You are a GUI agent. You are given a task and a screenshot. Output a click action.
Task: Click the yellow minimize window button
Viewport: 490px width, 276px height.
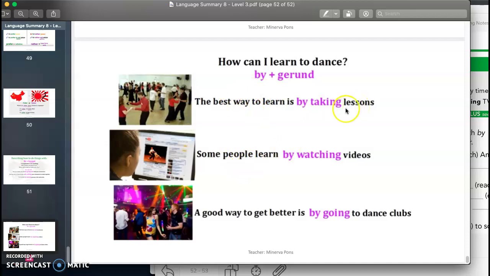[7, 4]
